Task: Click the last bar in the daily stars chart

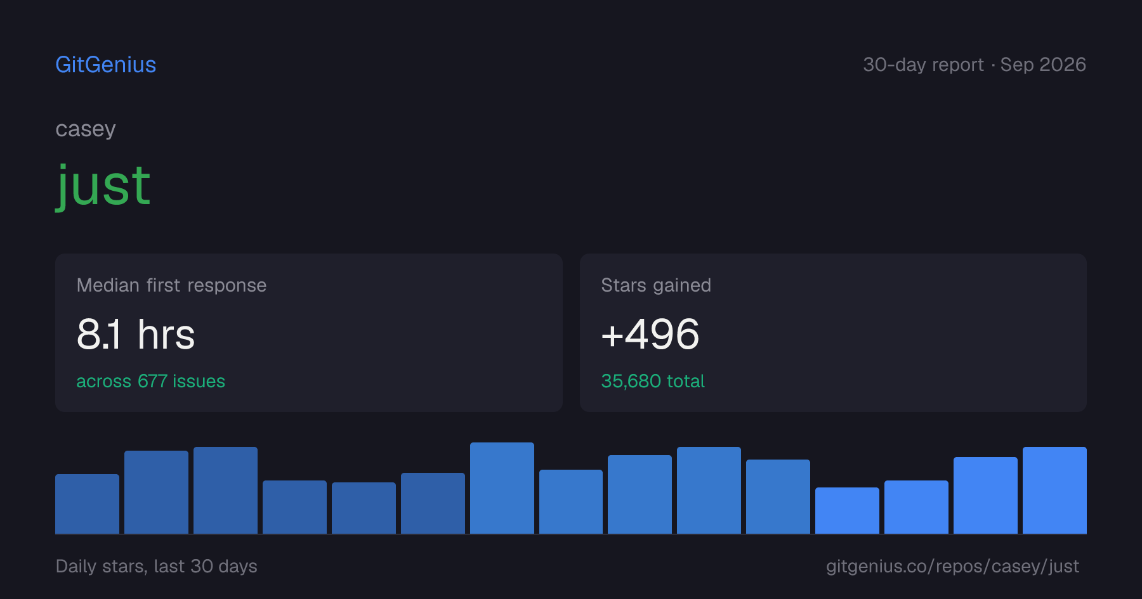Action: [1054, 490]
